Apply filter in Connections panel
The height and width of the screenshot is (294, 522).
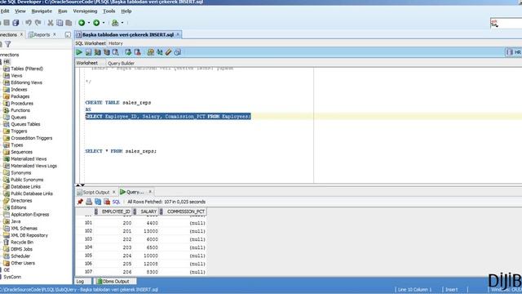point(8,44)
